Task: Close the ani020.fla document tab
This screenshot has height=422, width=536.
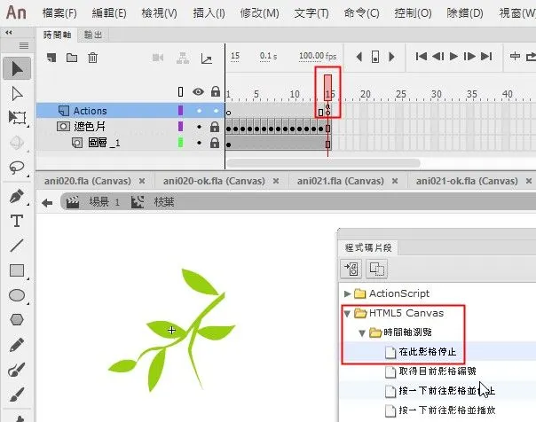Action: 142,181
